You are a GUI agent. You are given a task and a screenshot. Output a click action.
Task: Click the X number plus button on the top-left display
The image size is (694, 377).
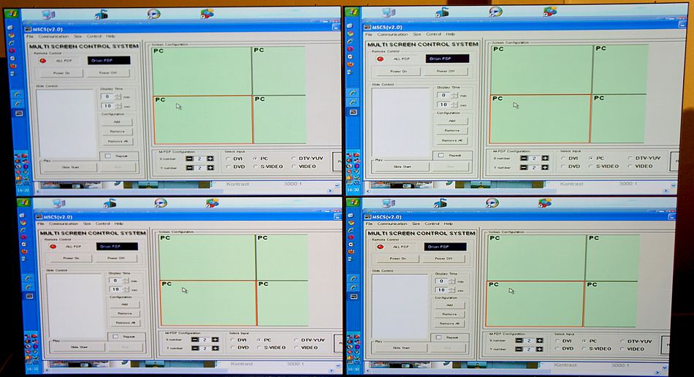[210, 158]
